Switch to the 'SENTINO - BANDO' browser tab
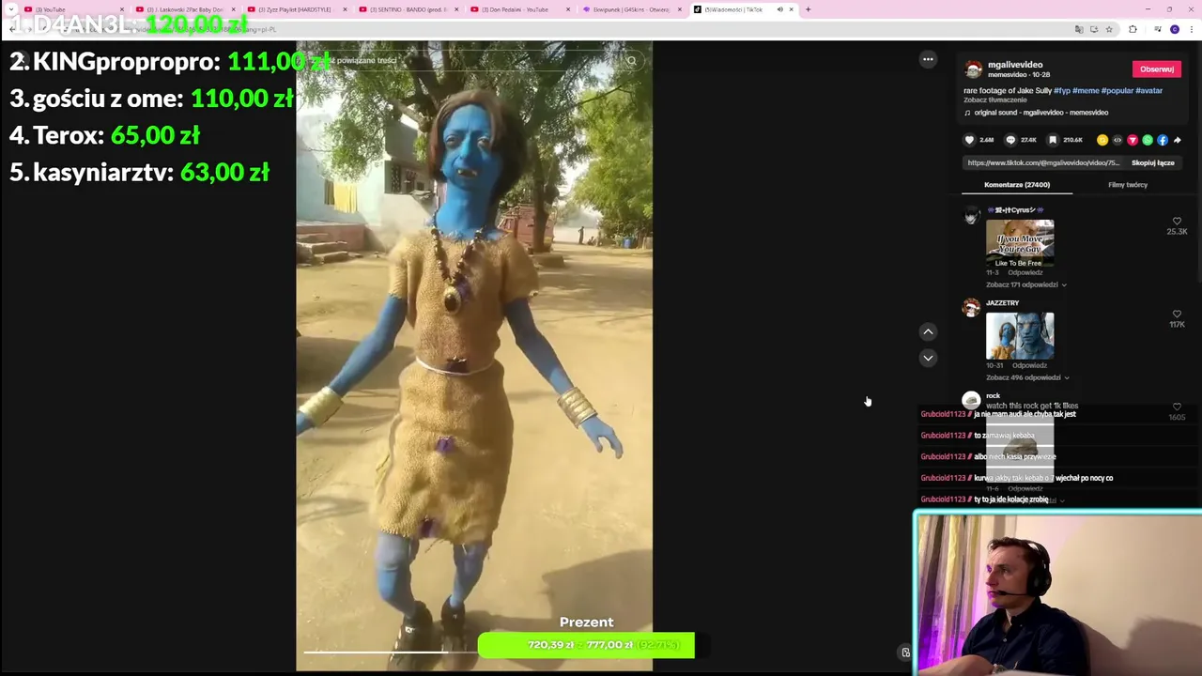The width and height of the screenshot is (1202, 676). click(408, 9)
